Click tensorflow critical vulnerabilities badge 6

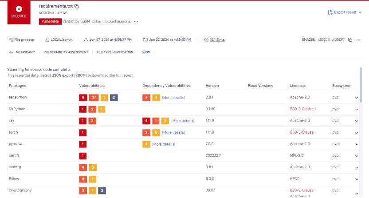click(83, 98)
